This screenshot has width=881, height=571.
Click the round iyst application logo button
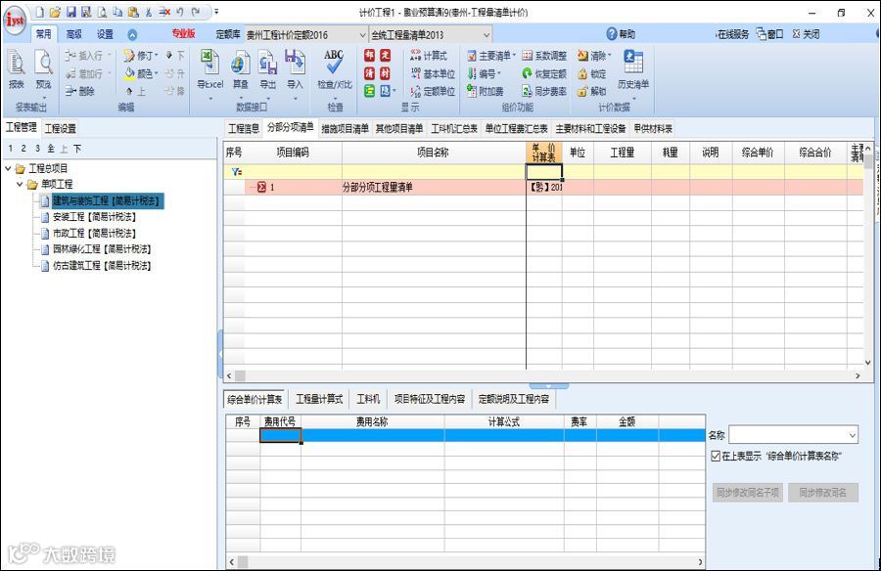(15, 21)
